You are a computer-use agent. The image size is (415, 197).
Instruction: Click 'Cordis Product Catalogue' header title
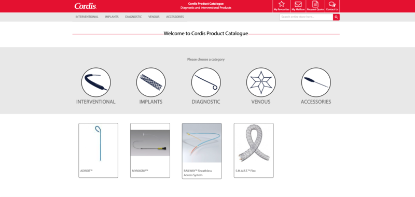[x=206, y=4]
